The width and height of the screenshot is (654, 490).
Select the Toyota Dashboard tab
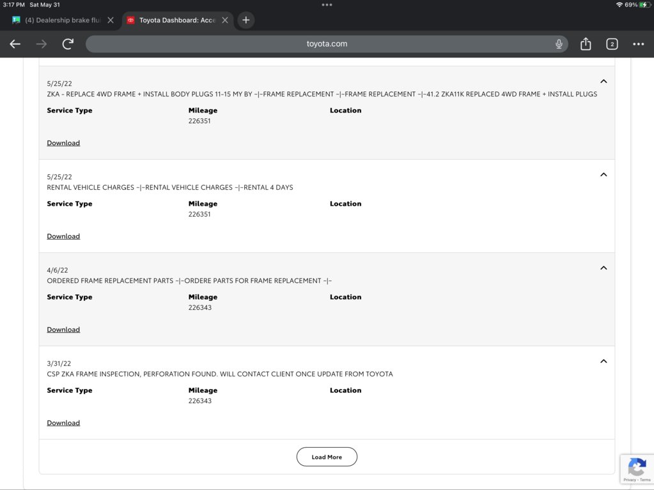[x=177, y=20]
